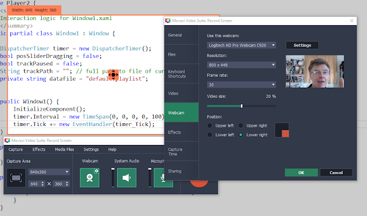Open the Help menu
This screenshot has height=216, width=367.
(112, 150)
